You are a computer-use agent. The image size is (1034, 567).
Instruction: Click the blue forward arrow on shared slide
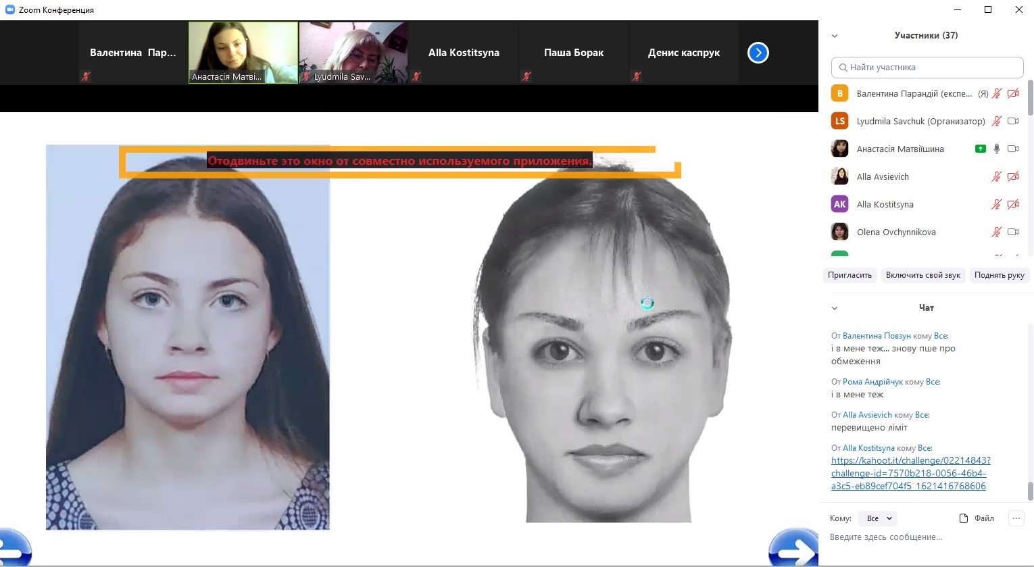click(794, 549)
